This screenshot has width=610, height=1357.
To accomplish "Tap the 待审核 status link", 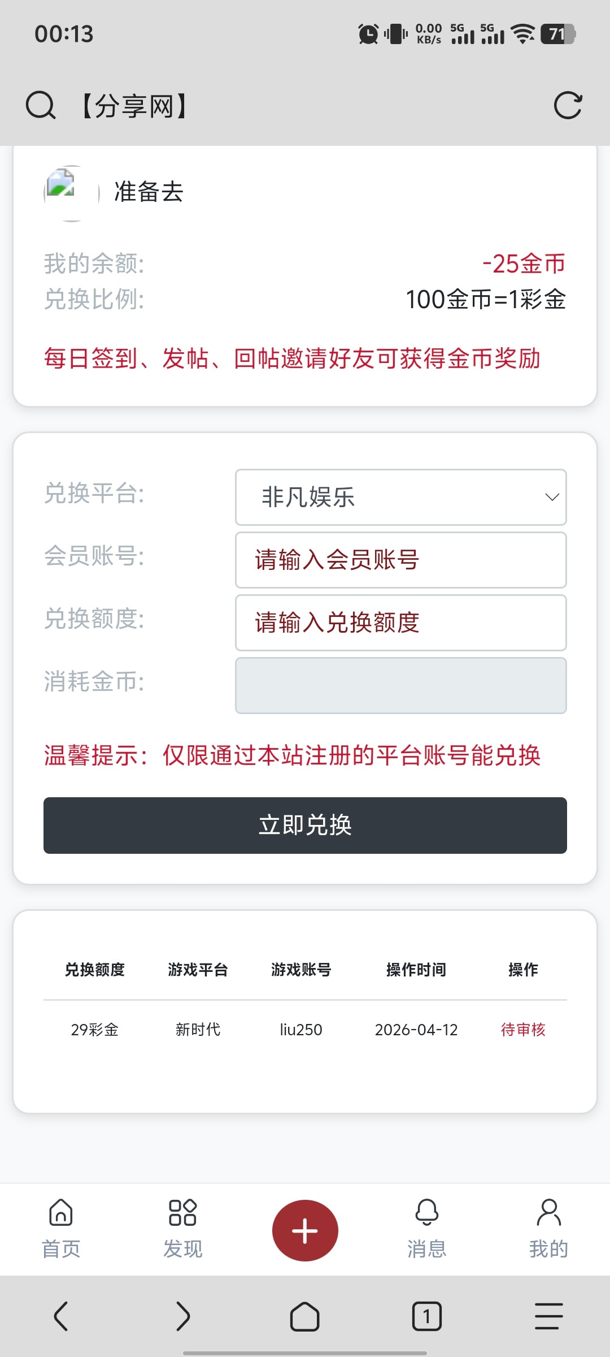I will pos(523,1030).
